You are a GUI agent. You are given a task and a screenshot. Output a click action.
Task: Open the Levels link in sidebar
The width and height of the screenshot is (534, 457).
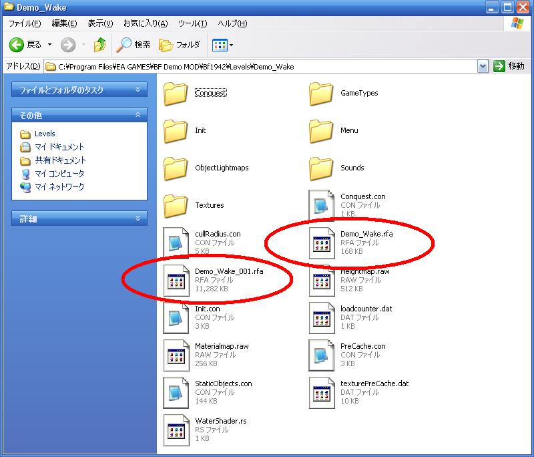(45, 134)
